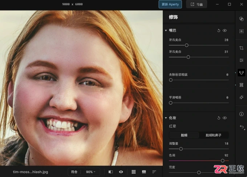Open the sort order icon
The image size is (247, 177).
coord(154,172)
